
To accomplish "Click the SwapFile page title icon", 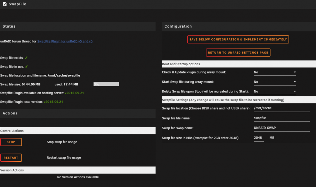I will (x=5, y=4).
